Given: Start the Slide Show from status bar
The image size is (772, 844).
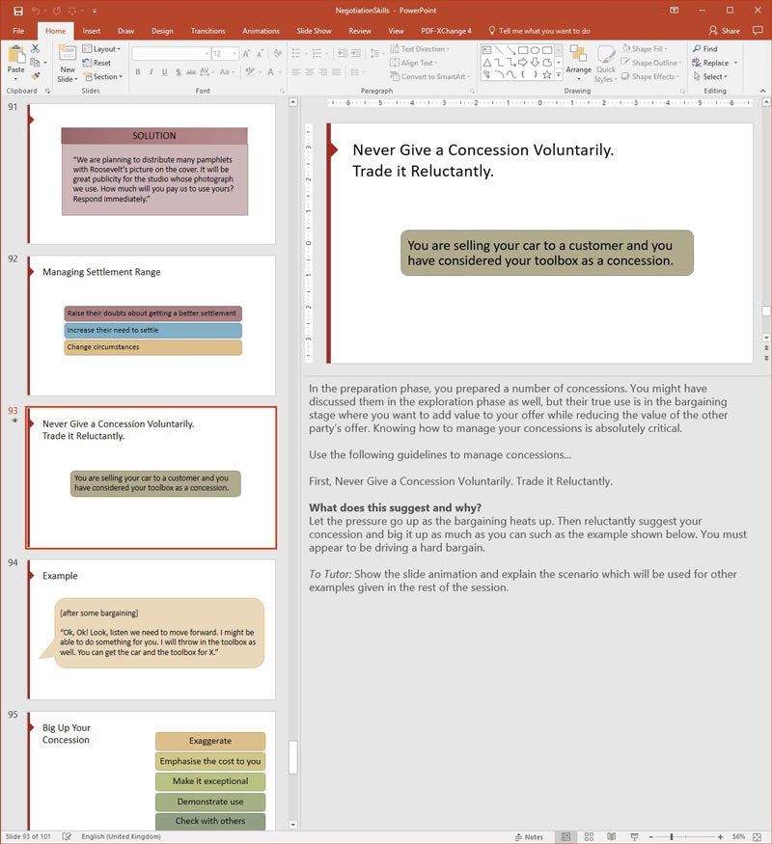Looking at the screenshot, I should [x=634, y=836].
